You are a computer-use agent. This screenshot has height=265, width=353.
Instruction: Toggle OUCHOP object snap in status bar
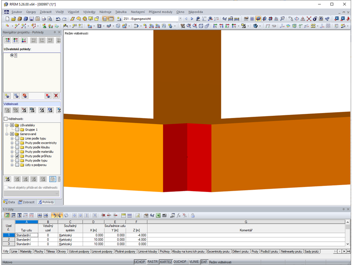coord(180,262)
